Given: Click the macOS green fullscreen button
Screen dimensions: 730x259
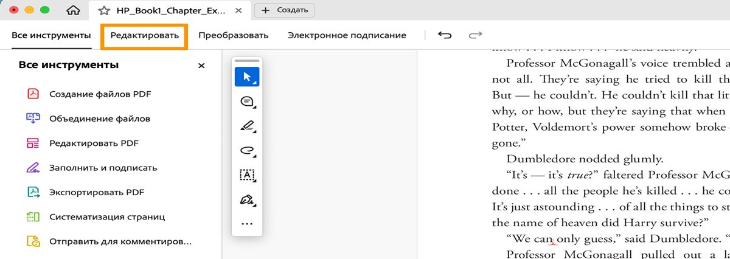Looking at the screenshot, I should point(44,10).
